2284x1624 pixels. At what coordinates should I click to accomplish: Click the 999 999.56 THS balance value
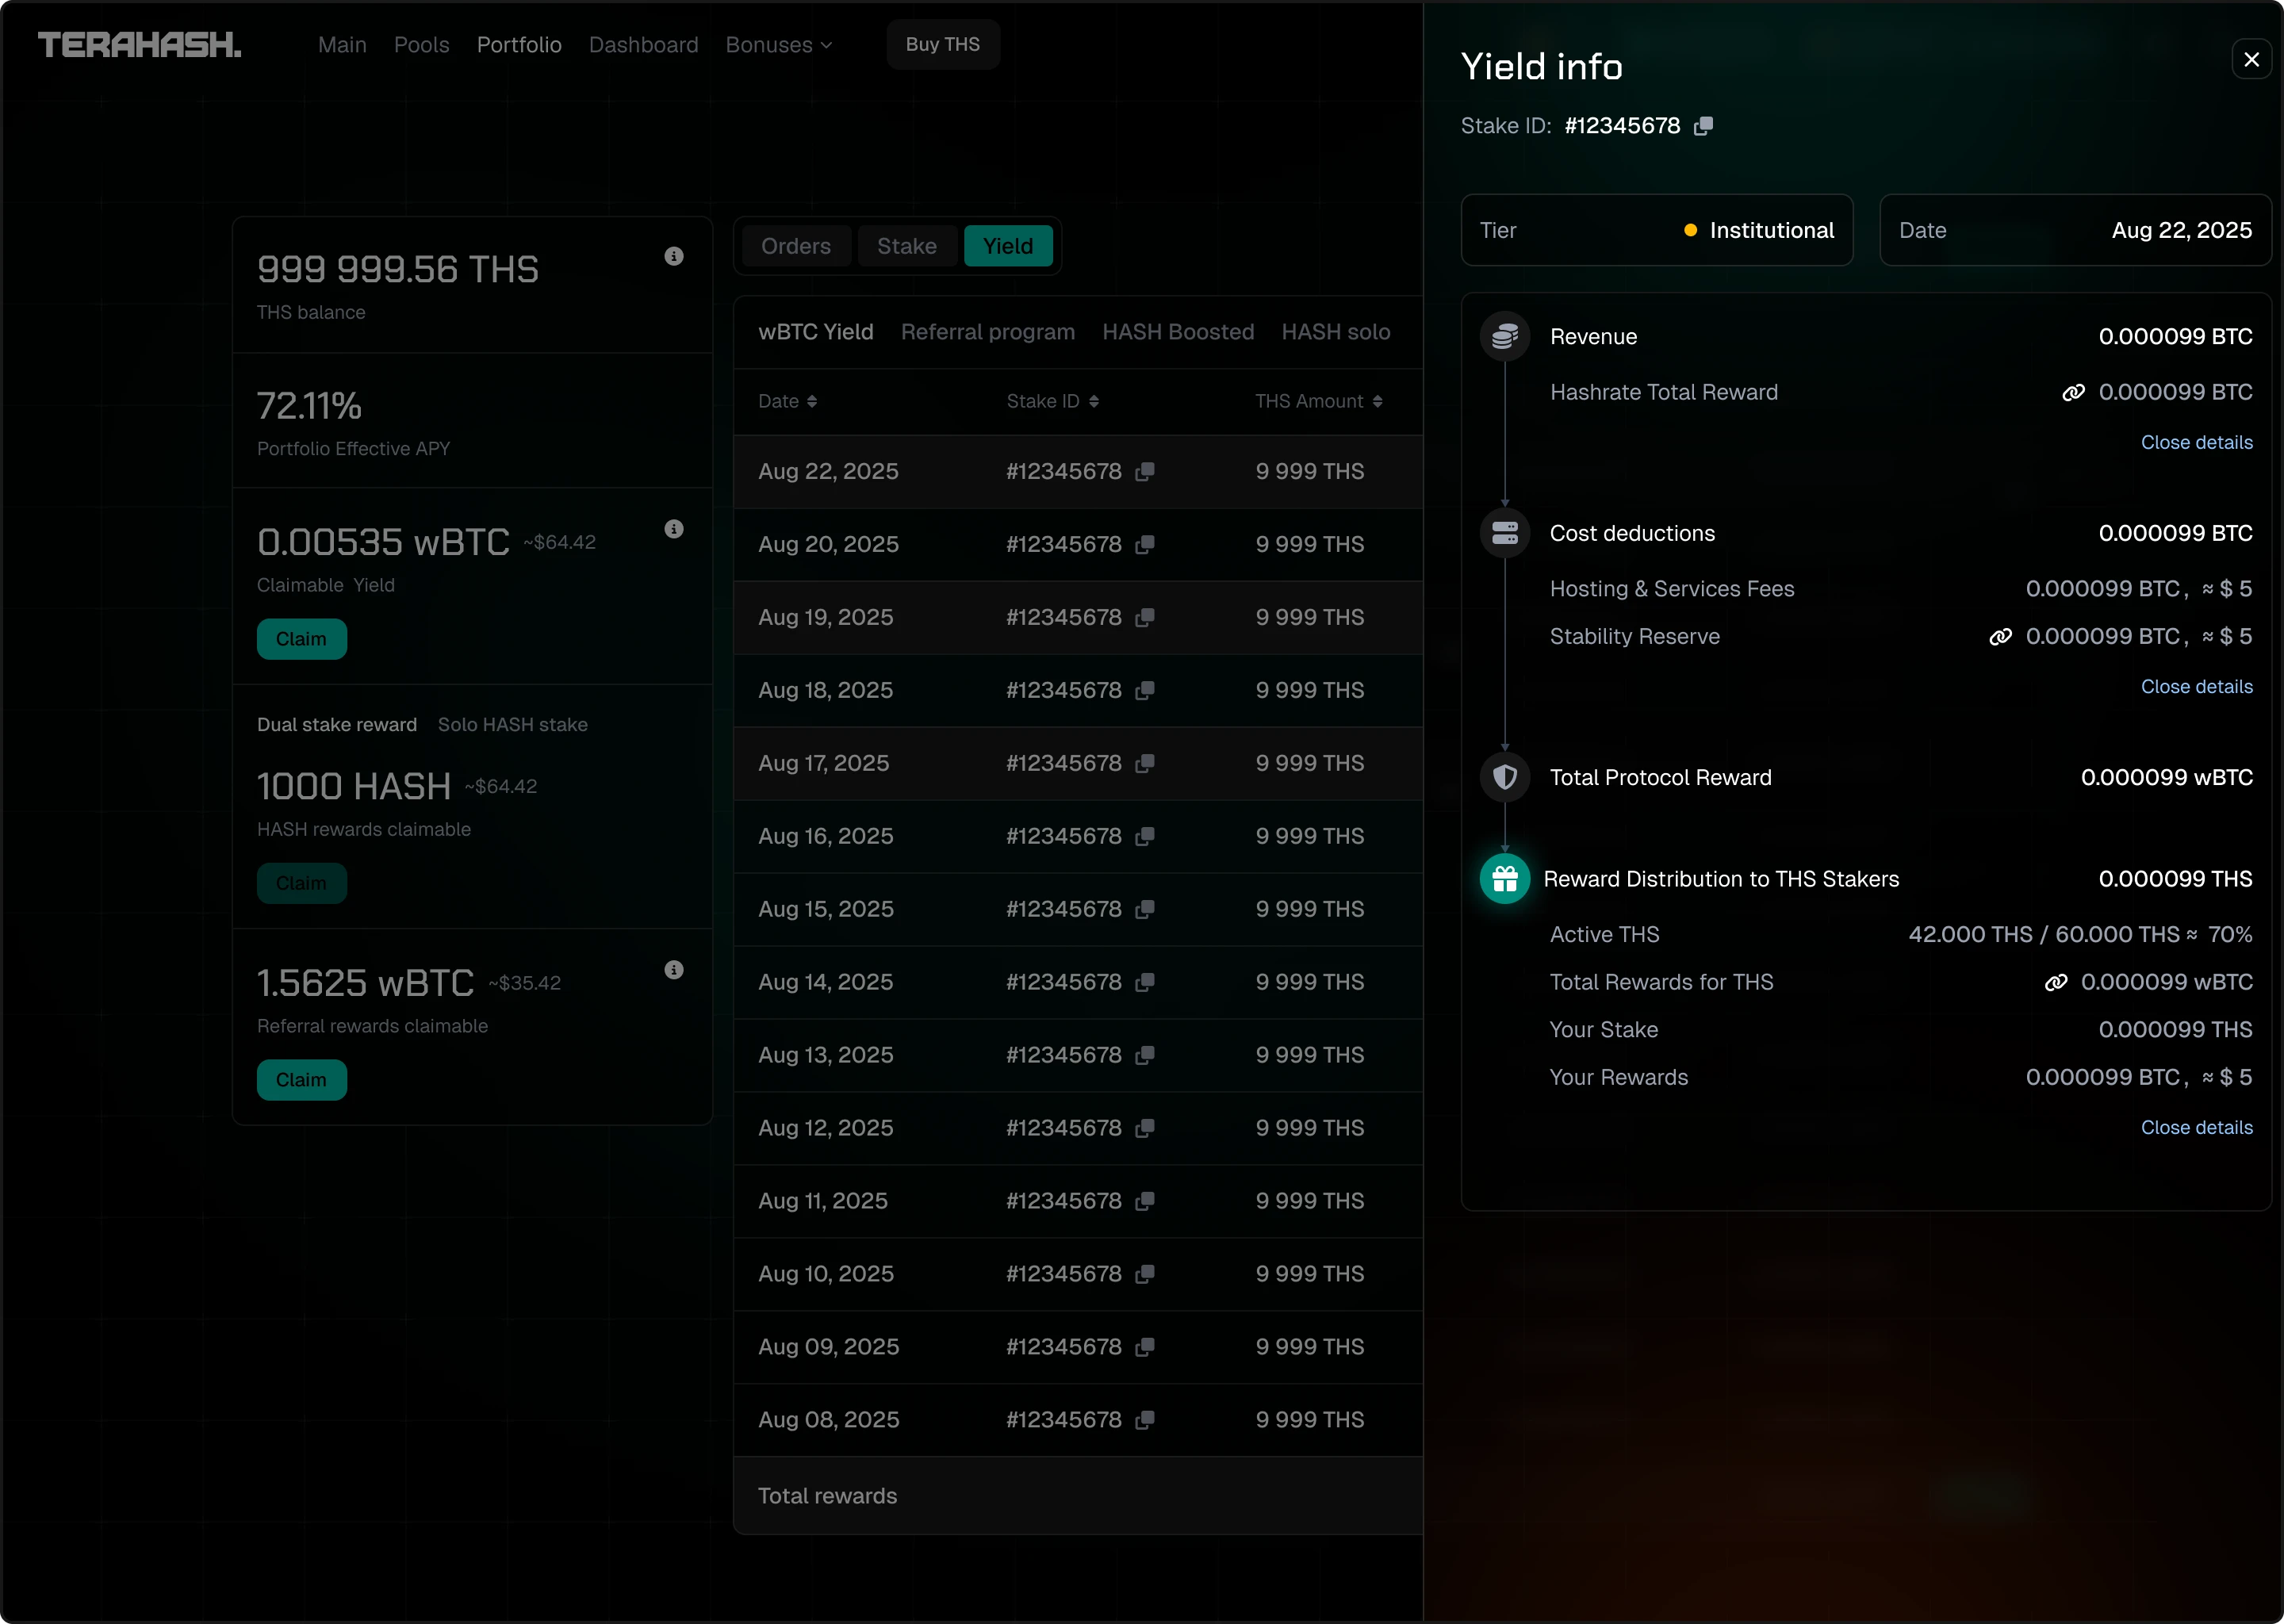pos(398,270)
